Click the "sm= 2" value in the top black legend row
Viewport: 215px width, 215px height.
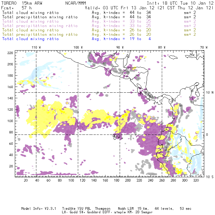[190, 13]
